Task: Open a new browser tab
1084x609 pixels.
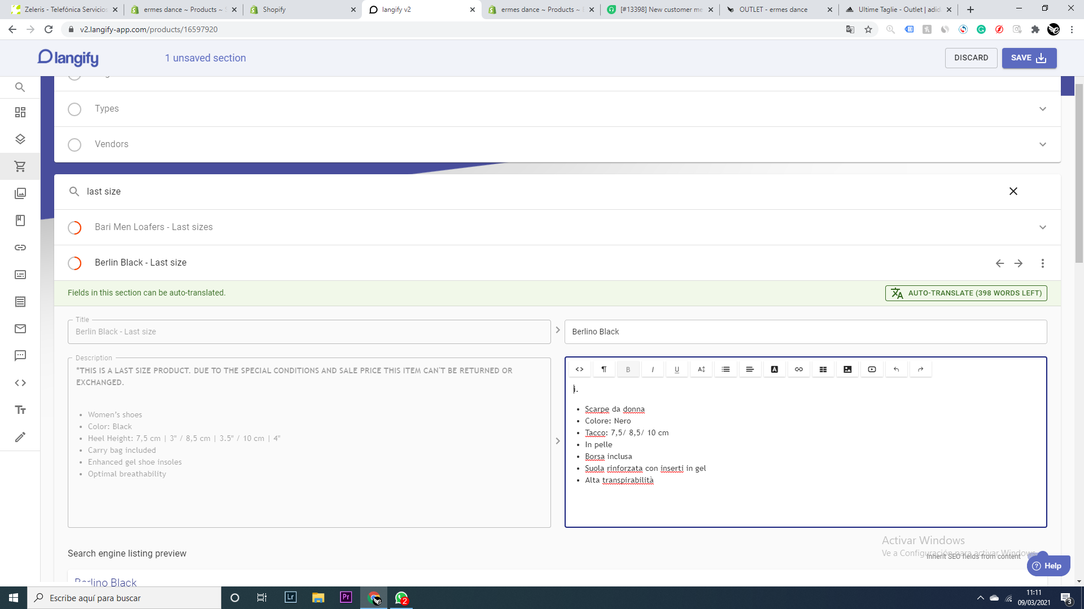Action: point(971,10)
